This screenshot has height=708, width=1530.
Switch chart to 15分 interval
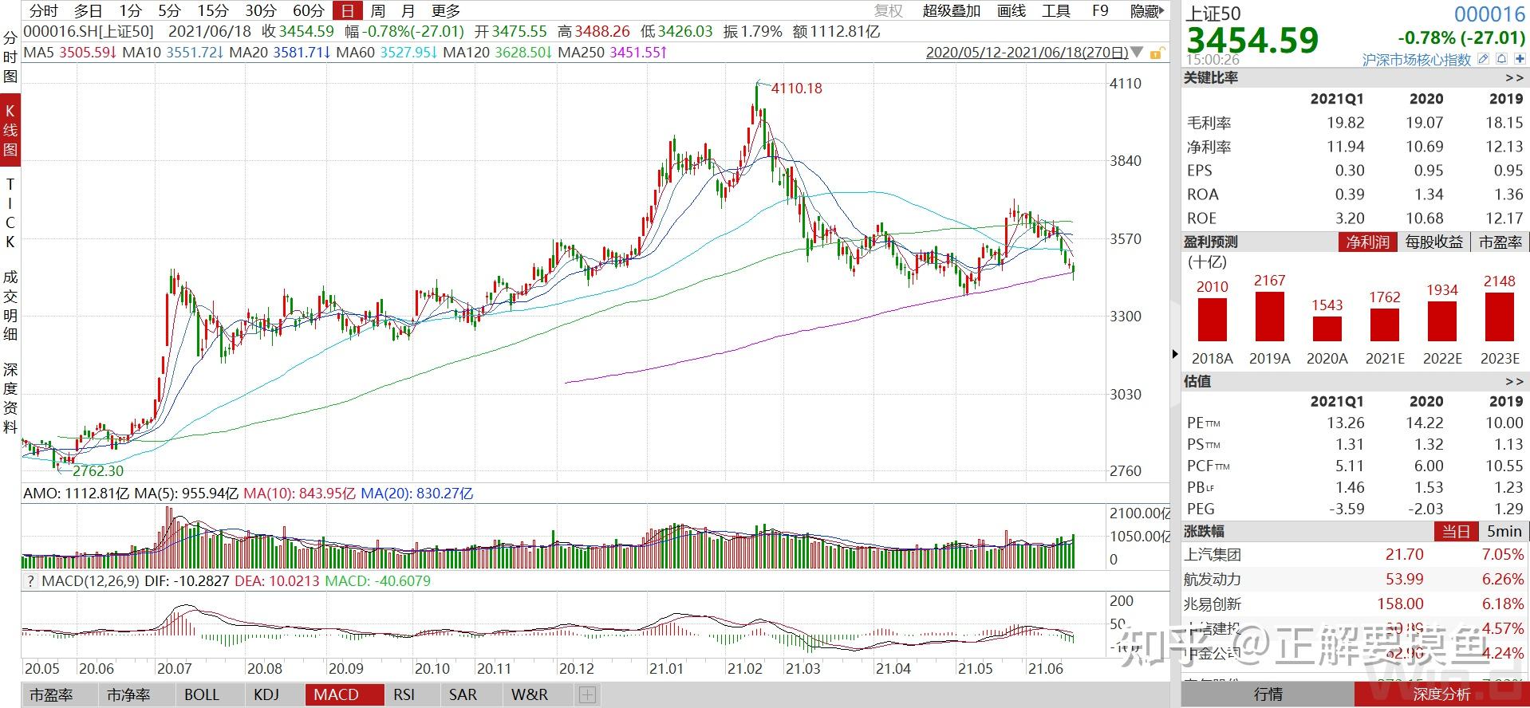[x=213, y=11]
